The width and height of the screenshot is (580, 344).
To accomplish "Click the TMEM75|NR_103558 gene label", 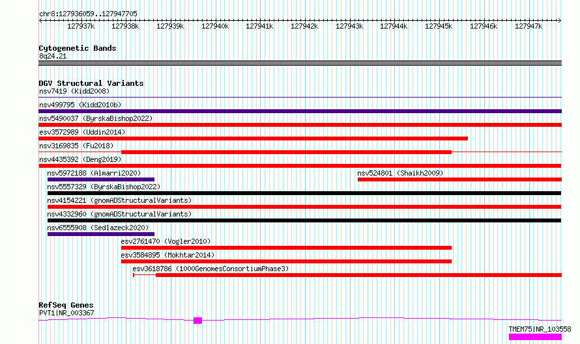I will [x=540, y=329].
